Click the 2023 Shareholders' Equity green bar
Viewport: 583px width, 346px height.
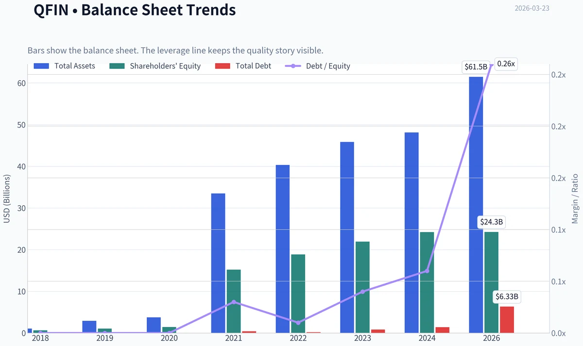pos(362,287)
